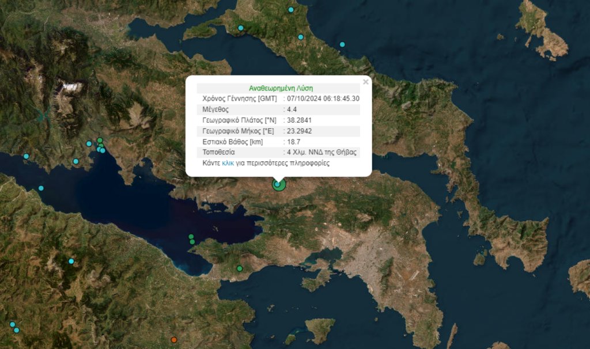Click the cyan marker in the open gulf water
590x349 pixels.
pos(41,188)
